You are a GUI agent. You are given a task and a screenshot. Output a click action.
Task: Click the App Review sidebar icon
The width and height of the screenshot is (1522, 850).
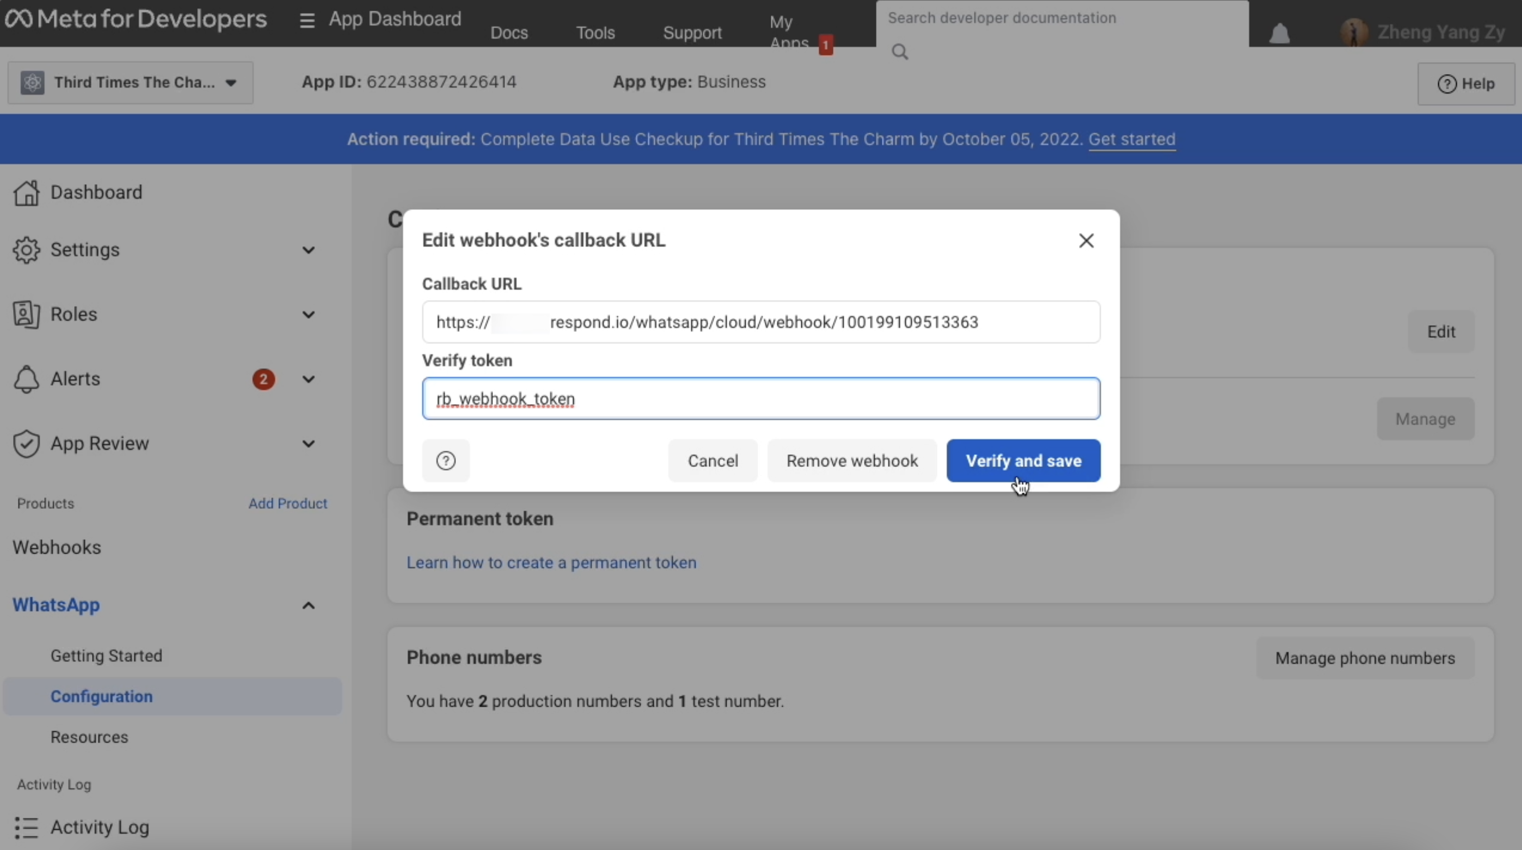click(x=25, y=444)
